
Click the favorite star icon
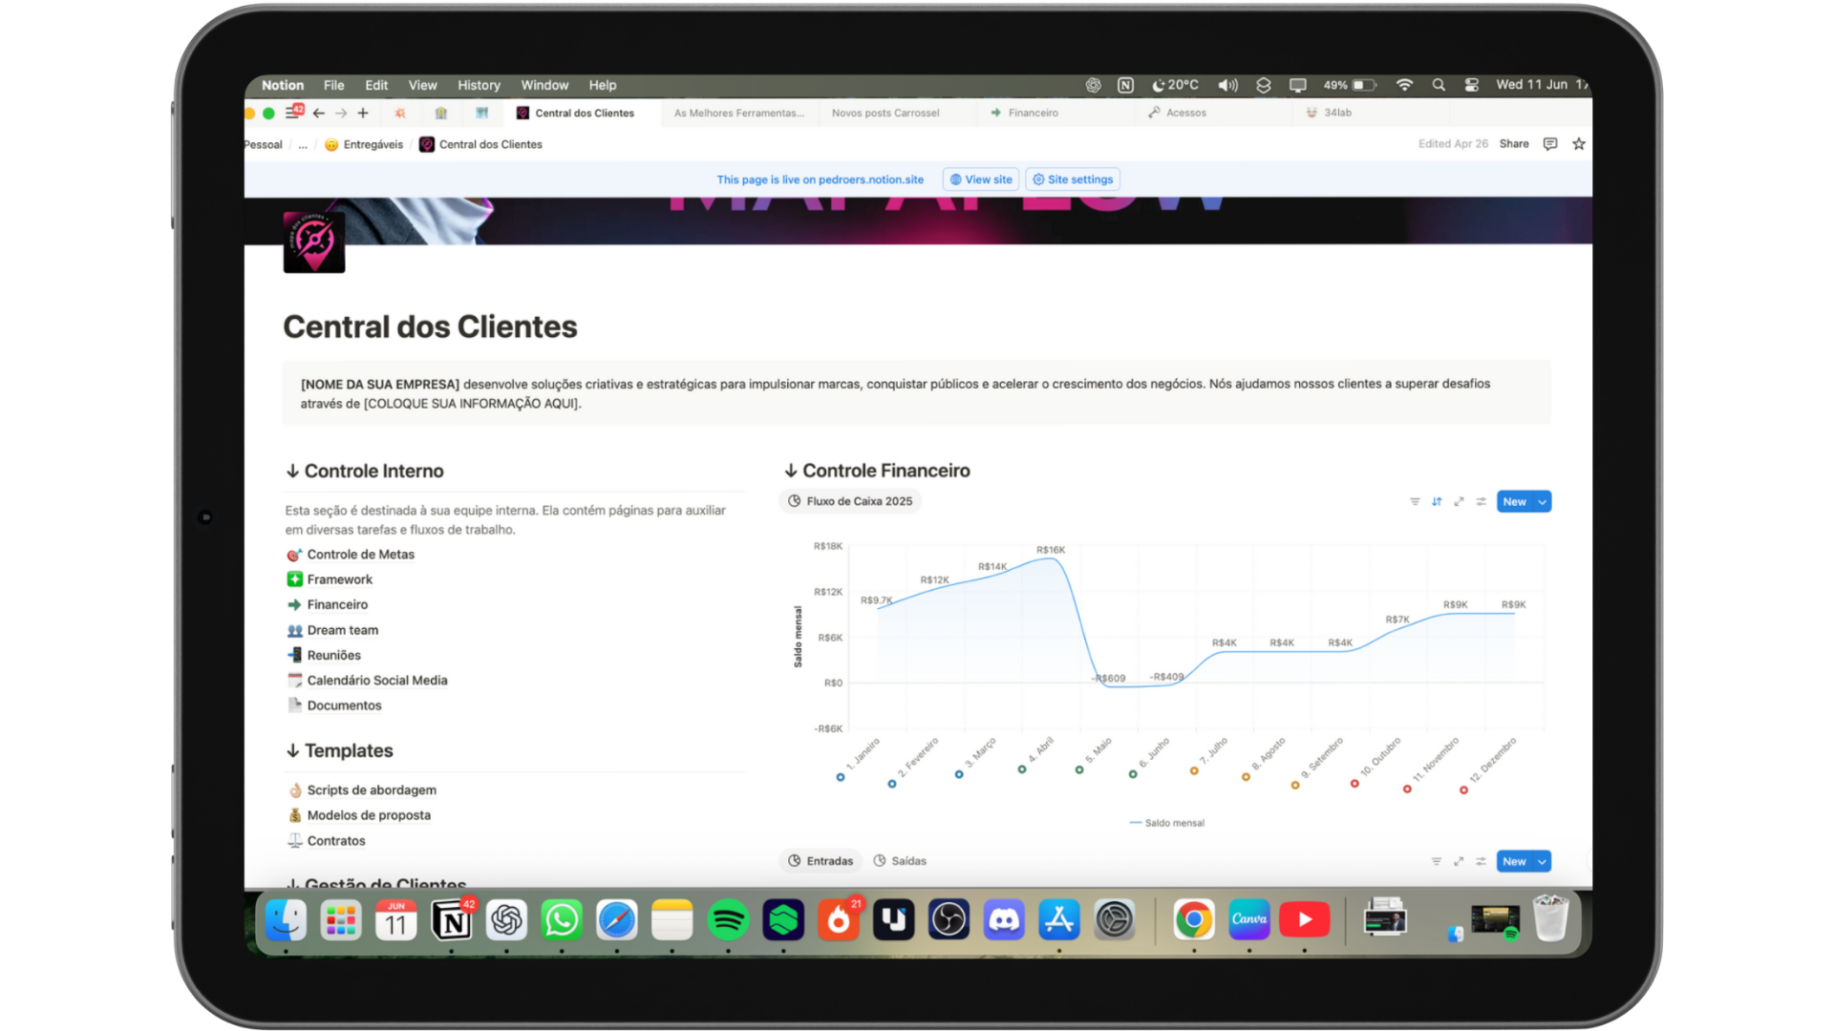(1579, 144)
